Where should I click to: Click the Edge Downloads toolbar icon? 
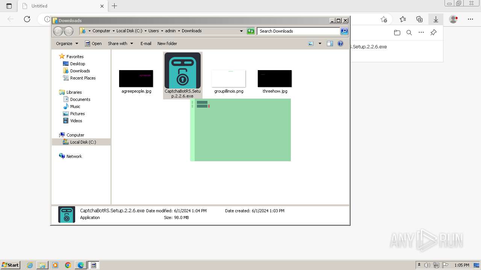tap(436, 19)
